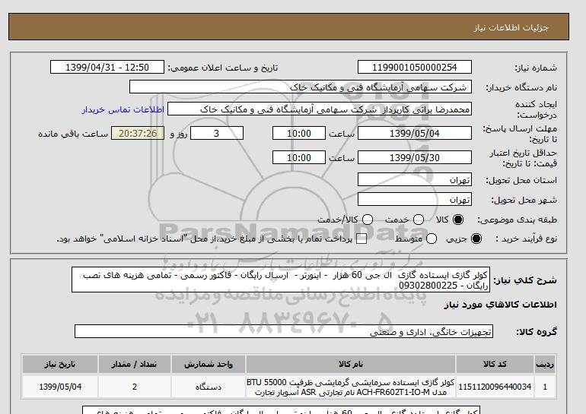Click the announcement date field 1399/04/31 - 12:50
Image resolution: width=586 pixels, height=414 pixels.
pyautogui.click(x=107, y=67)
